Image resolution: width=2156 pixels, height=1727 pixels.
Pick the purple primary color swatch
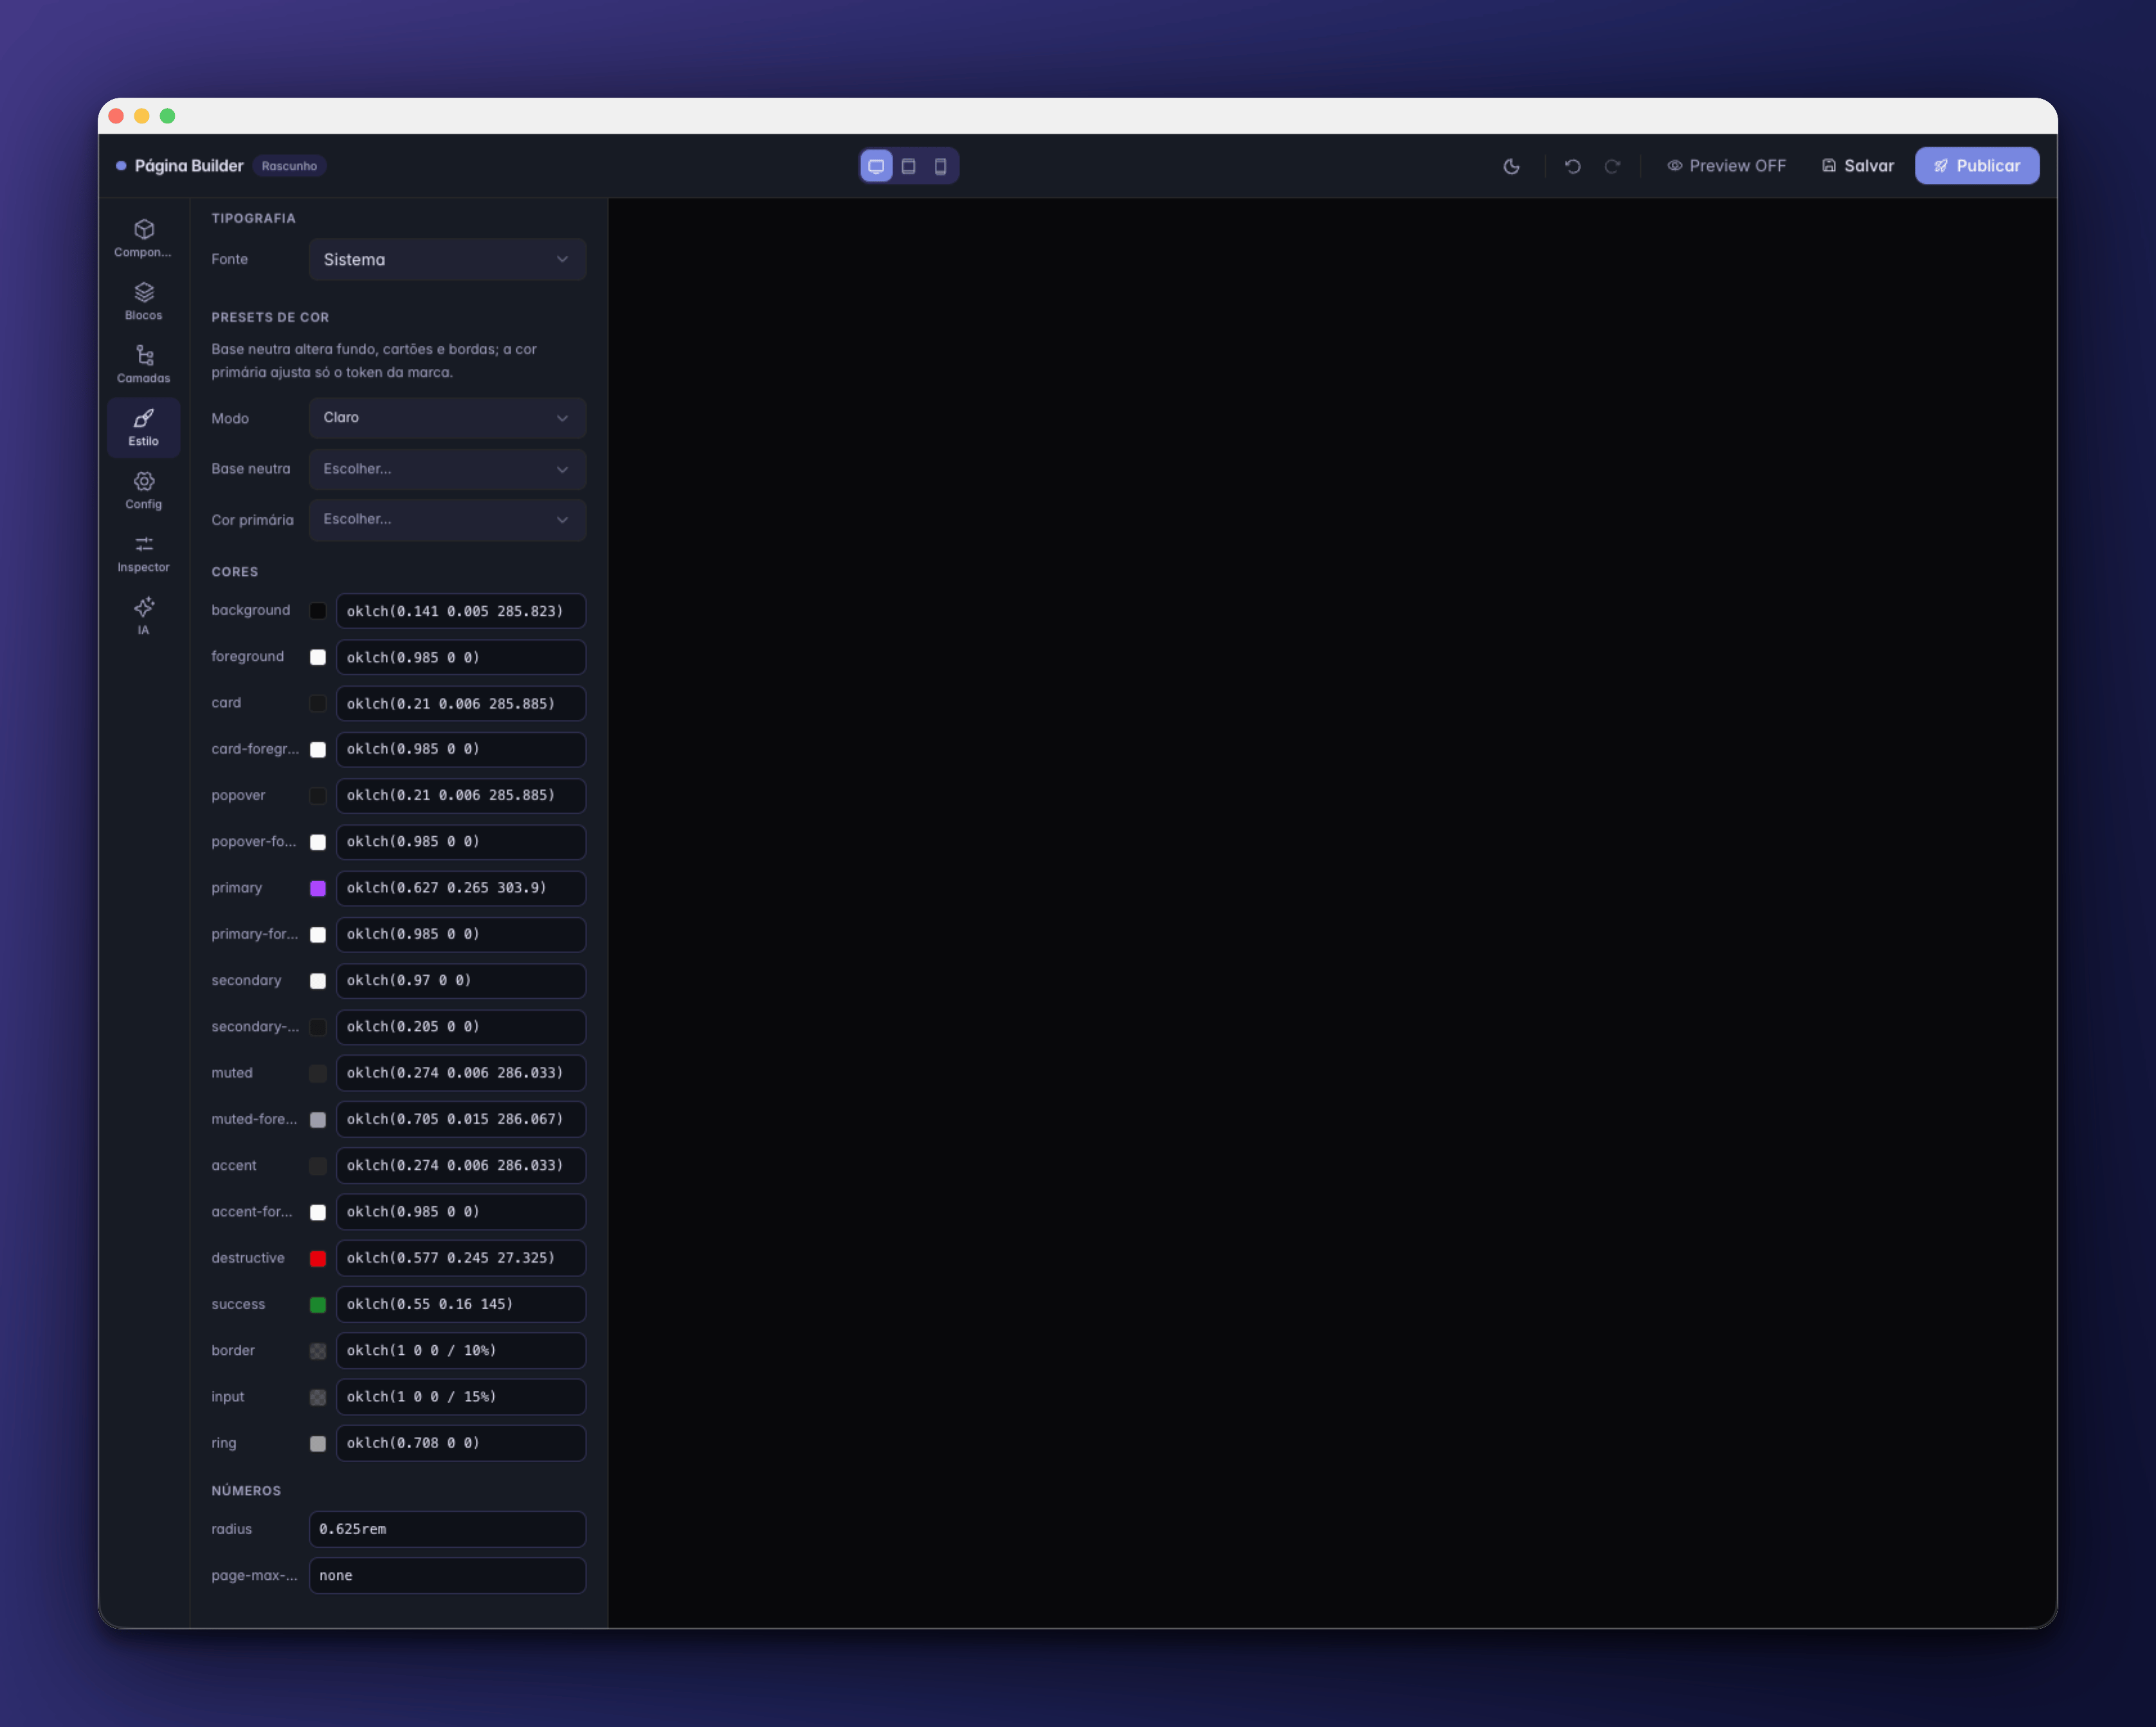[318, 888]
